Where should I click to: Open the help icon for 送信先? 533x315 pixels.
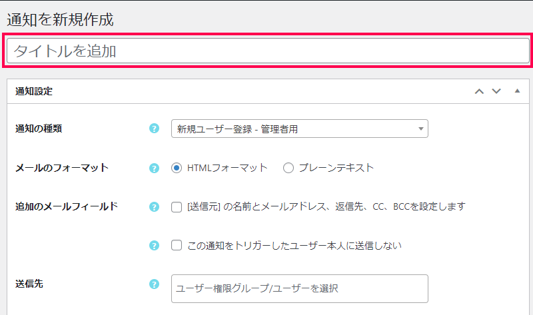point(155,284)
